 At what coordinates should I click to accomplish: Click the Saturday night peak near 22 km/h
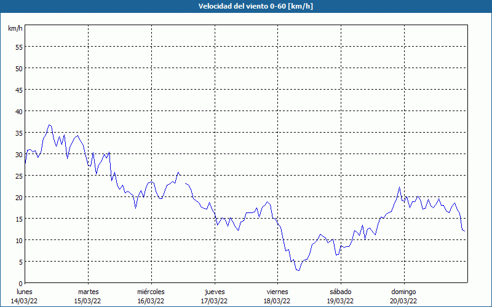(399, 187)
